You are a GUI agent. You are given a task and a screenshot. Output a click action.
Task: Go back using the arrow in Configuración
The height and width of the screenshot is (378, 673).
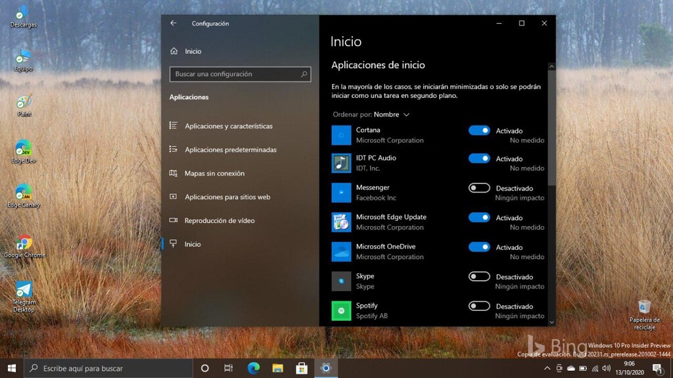[174, 23]
